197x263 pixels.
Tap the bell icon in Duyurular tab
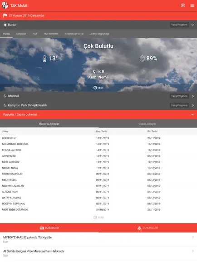coord(139,228)
